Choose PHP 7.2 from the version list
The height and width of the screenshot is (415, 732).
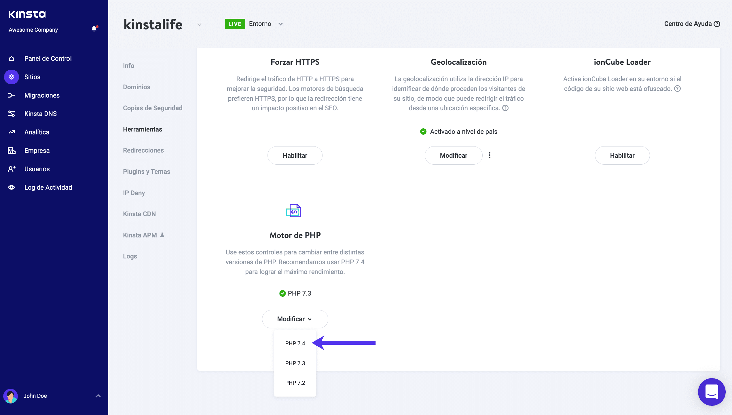(295, 383)
